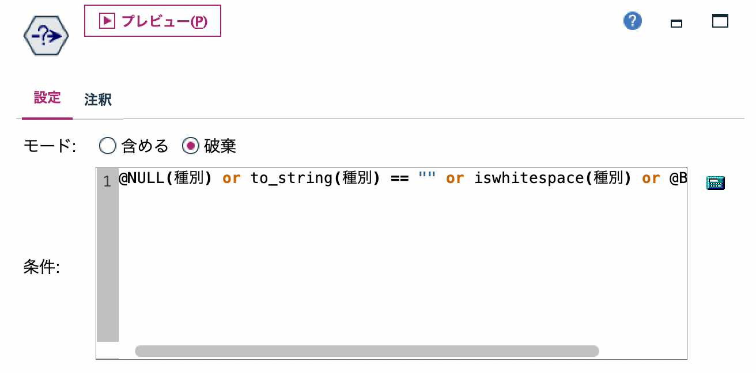Viewport: 756px width, 373px height.
Task: Switch to the 注釈 tab
Action: (x=98, y=99)
